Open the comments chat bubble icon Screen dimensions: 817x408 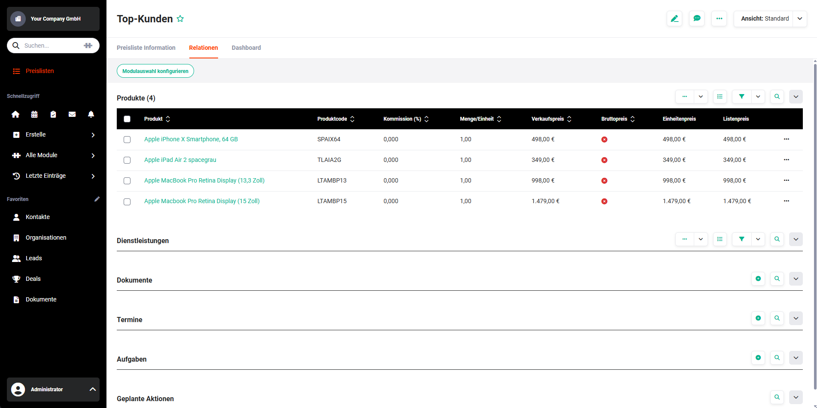pos(697,18)
